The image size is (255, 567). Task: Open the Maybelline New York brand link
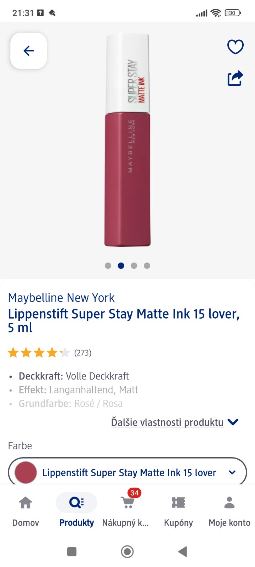point(61,298)
